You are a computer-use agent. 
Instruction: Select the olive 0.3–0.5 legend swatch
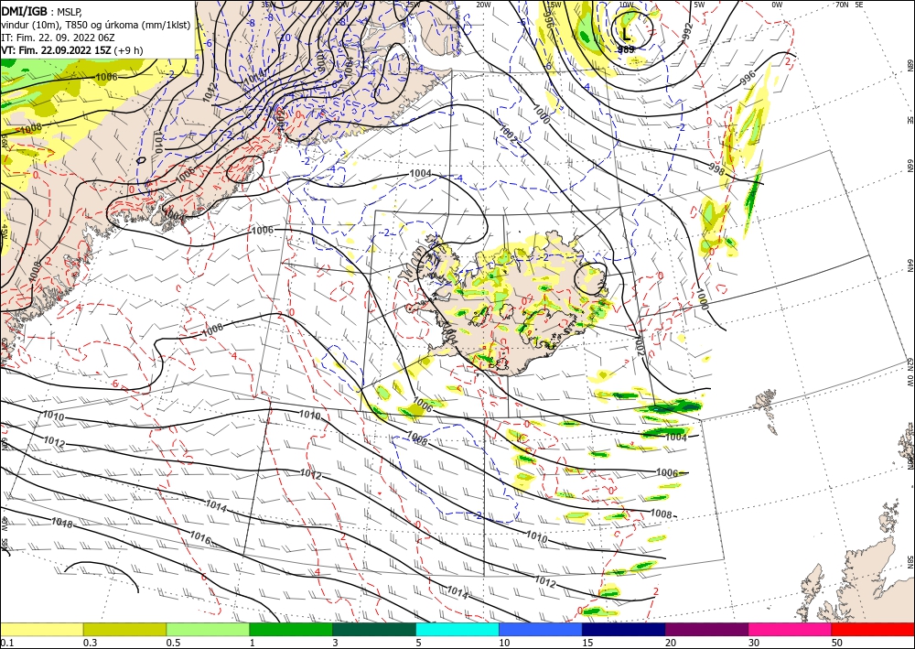point(124,629)
